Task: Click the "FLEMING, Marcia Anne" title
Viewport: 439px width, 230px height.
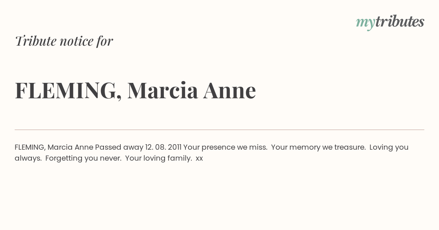Action: click(135, 91)
